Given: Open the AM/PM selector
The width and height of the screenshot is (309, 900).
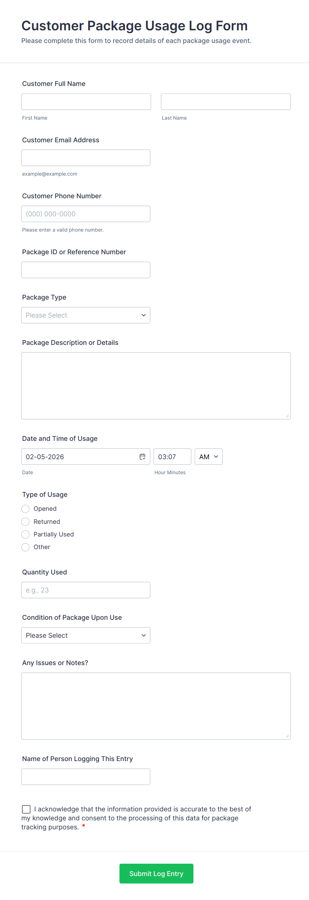Looking at the screenshot, I should click(x=208, y=456).
